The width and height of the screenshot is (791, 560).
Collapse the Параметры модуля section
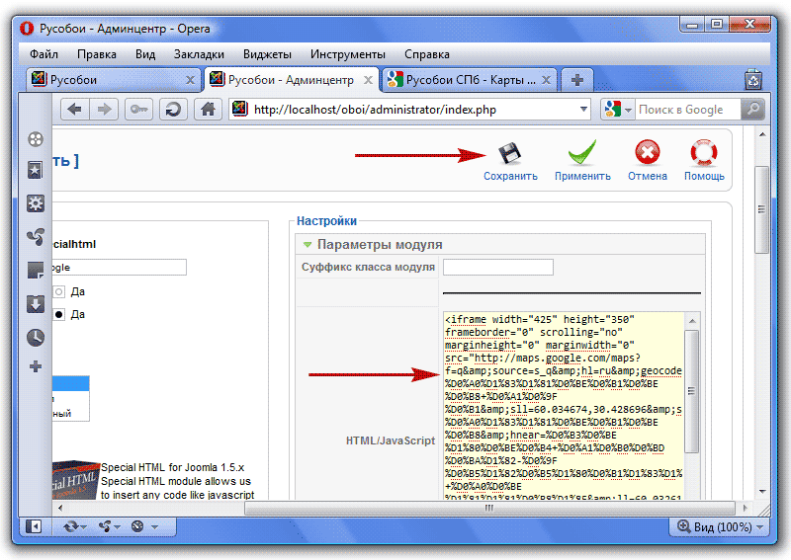[x=308, y=244]
